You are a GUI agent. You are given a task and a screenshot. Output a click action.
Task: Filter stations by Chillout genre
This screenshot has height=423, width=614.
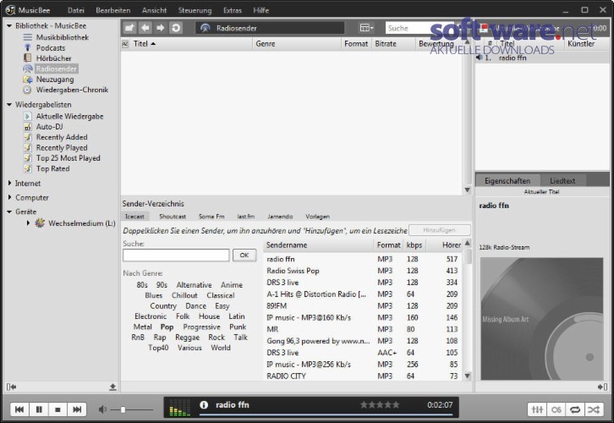tap(184, 295)
